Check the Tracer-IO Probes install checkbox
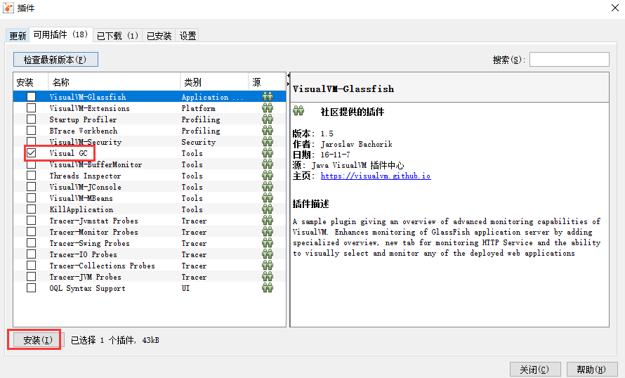Viewport: 625px width, 378px height. 31,254
